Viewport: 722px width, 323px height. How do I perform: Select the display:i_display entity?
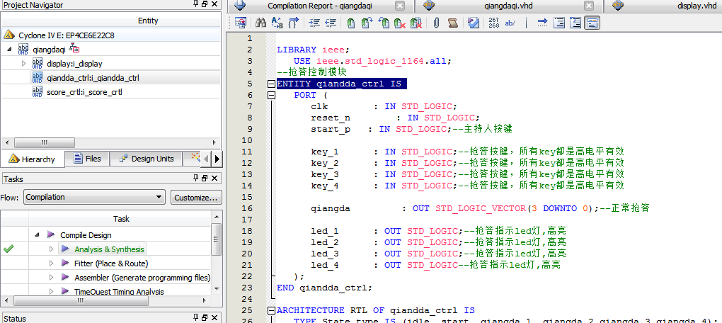(74, 64)
